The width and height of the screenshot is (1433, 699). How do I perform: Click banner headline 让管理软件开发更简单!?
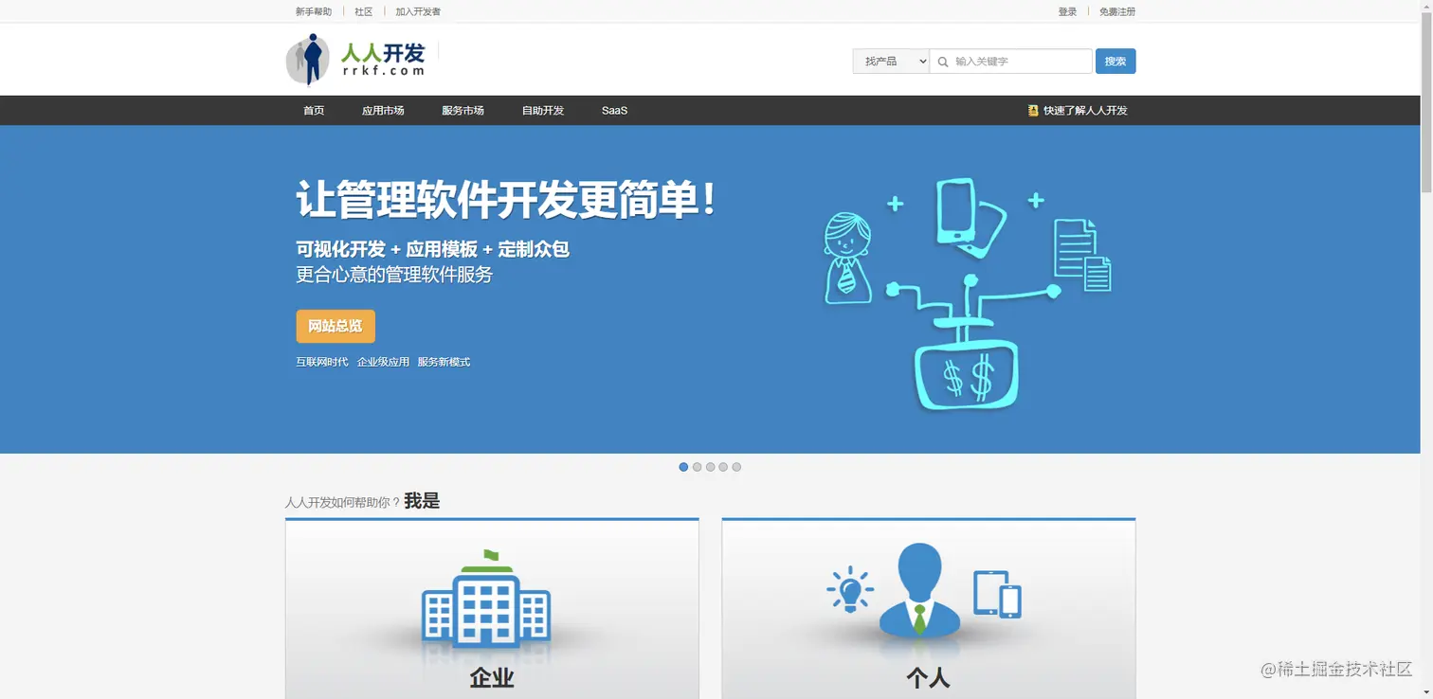click(507, 200)
